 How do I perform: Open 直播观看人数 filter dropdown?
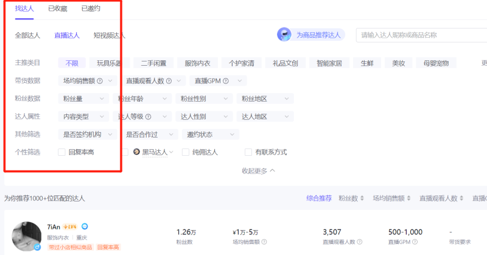pos(153,81)
